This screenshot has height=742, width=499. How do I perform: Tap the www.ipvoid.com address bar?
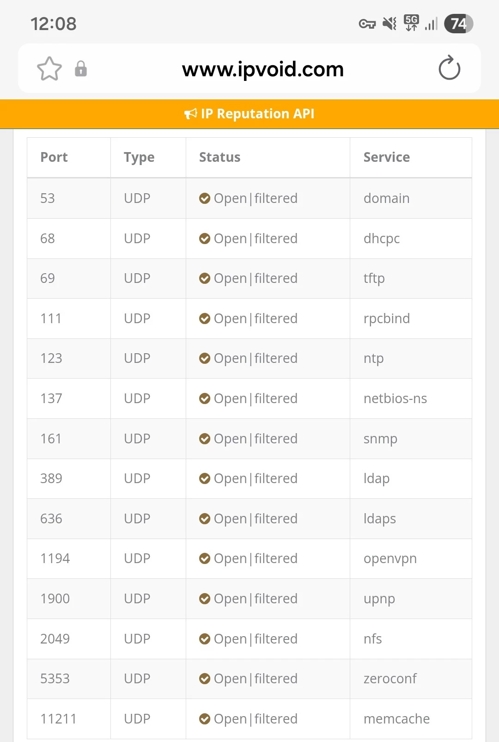[x=262, y=69]
